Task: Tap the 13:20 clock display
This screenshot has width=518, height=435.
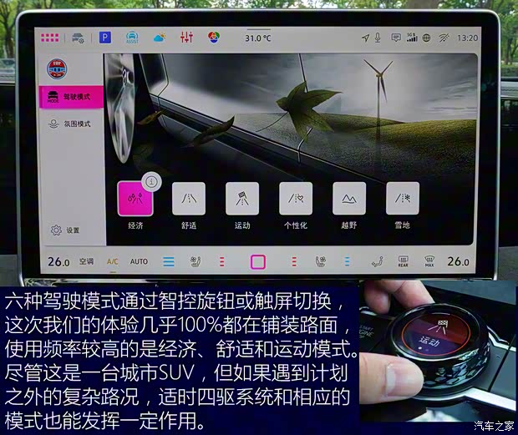Action: pos(468,38)
